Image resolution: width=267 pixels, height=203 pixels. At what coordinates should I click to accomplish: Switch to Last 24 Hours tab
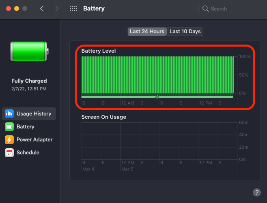coord(147,32)
